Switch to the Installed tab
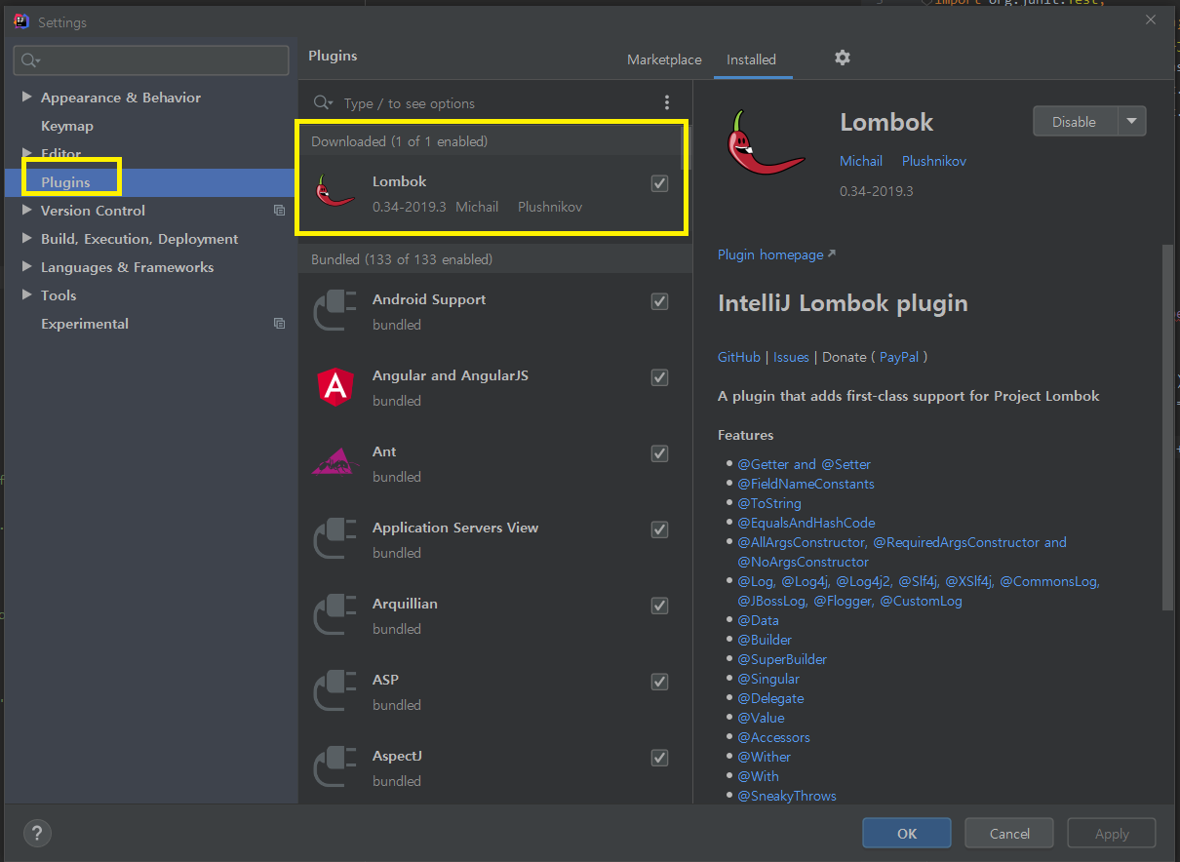1180x862 pixels. tap(751, 59)
